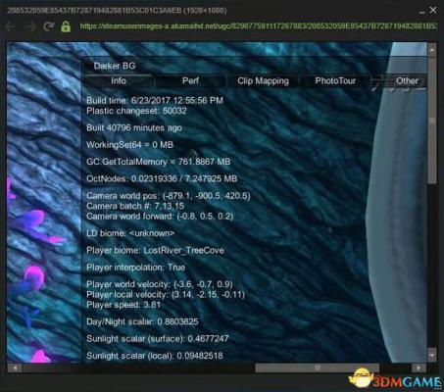Viewport: 444px width, 392px height.
Task: Close the Steam overlay browser window
Action: [433, 10]
